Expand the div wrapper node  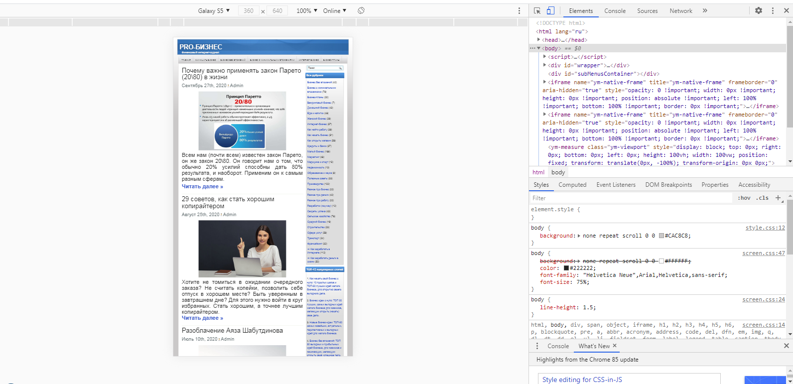point(545,65)
